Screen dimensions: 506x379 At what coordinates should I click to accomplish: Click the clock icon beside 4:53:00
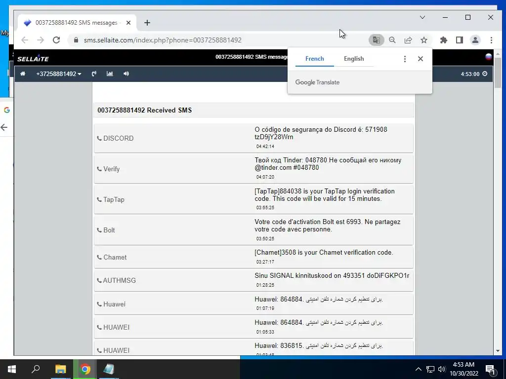coord(485,74)
